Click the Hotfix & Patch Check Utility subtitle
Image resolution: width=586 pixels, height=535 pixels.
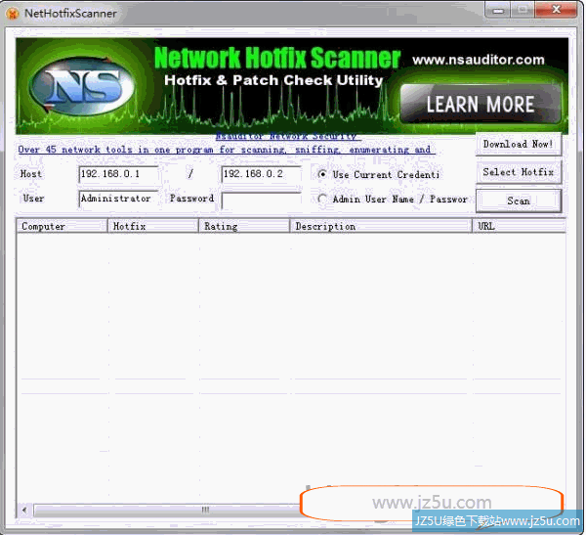pyautogui.click(x=273, y=80)
